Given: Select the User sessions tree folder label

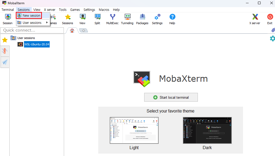Looking at the screenshot, I should (x=26, y=38).
